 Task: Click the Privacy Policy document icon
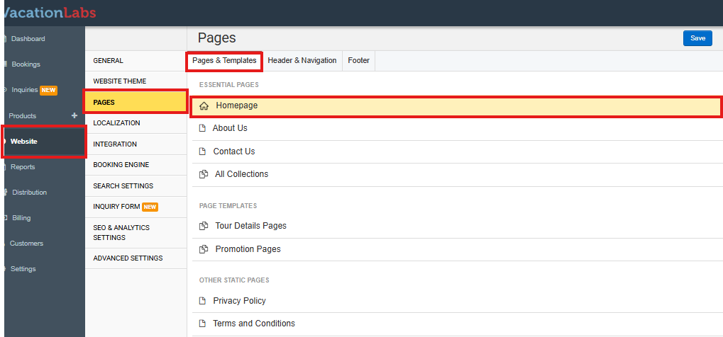(203, 301)
